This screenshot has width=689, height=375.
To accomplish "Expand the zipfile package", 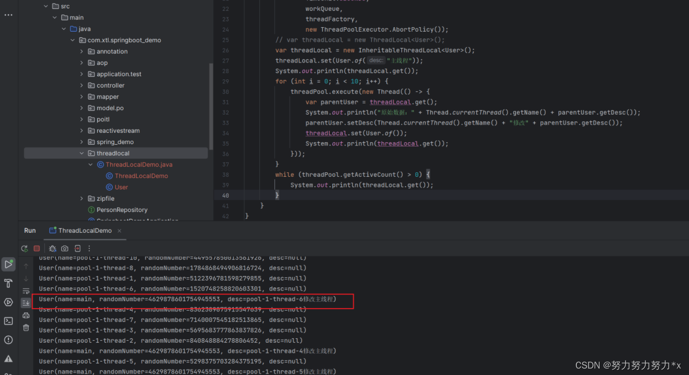I will pos(82,199).
